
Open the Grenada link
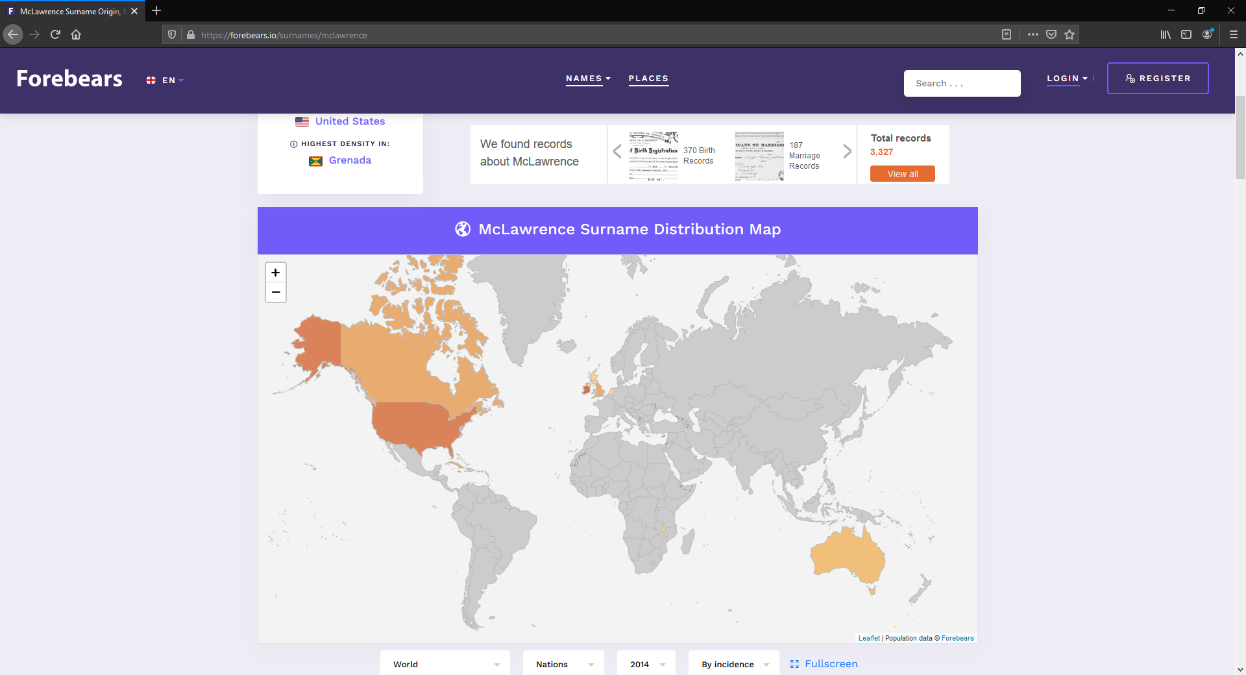pyautogui.click(x=350, y=160)
